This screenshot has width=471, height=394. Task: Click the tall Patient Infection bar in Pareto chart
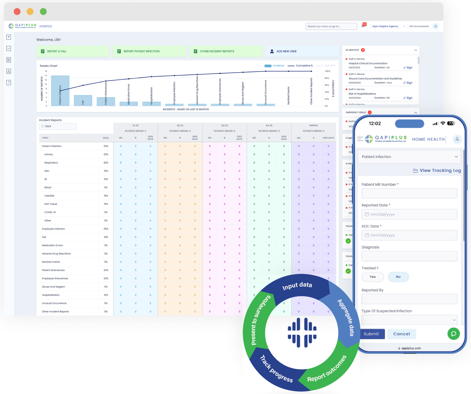[x=60, y=91]
